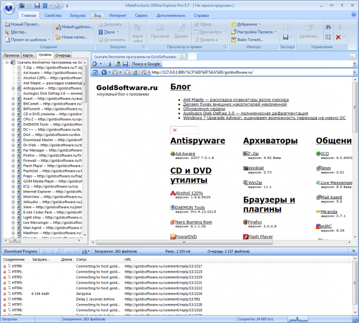The height and width of the screenshot is (323, 359).
Task: Click the tree panel vertical scrollbar
Action: 85,85
